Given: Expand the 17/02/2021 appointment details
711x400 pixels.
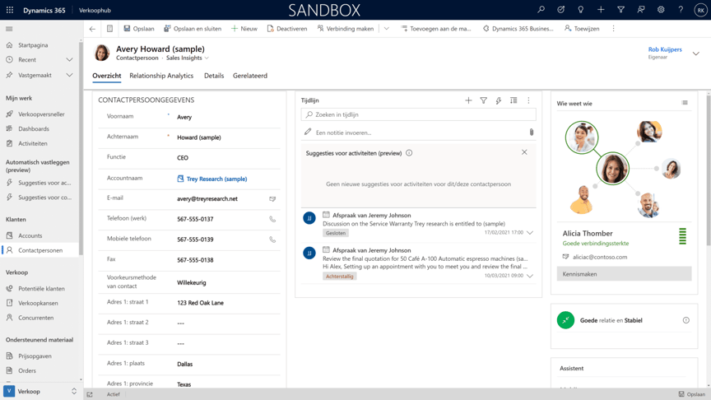Looking at the screenshot, I should tap(530, 233).
